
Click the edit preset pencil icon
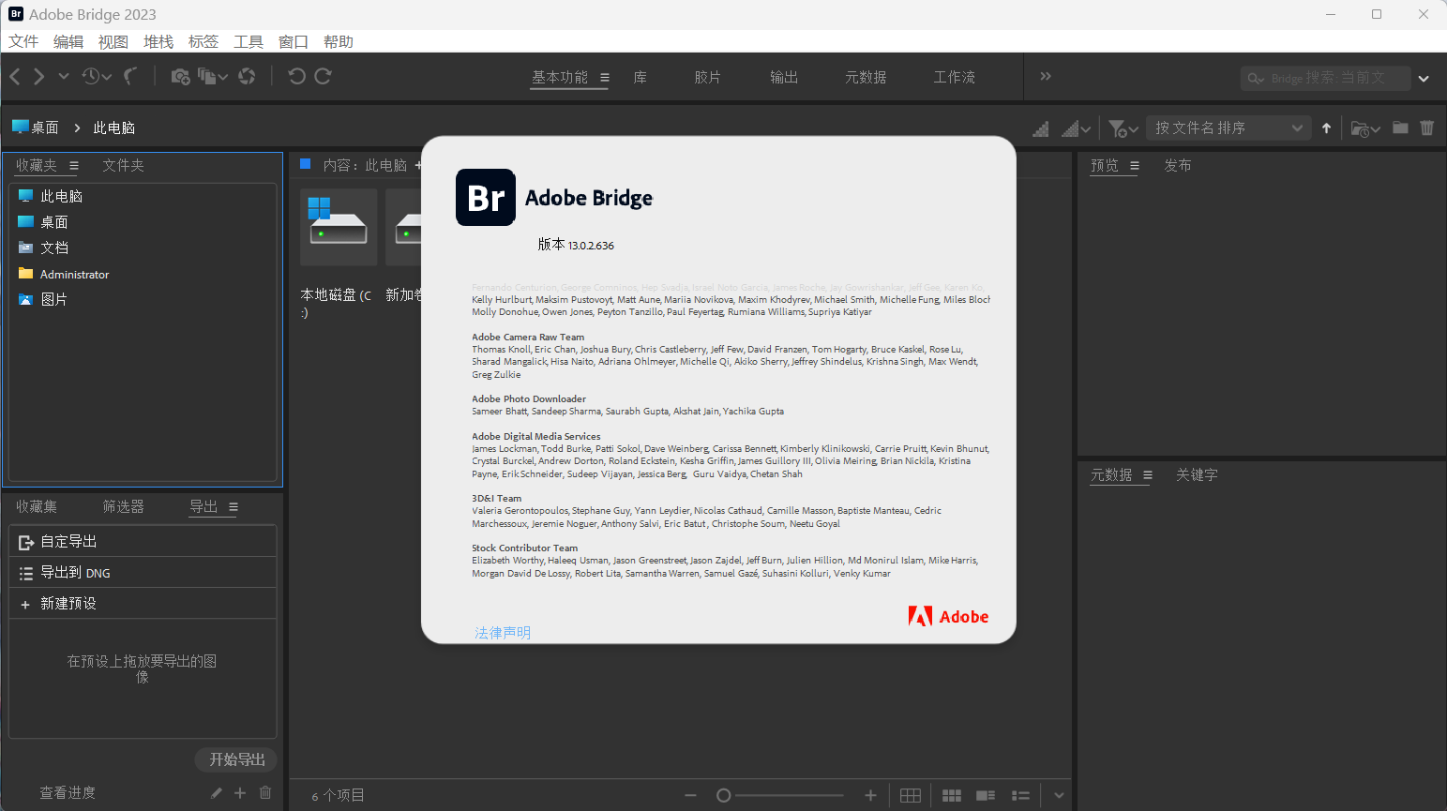[217, 793]
